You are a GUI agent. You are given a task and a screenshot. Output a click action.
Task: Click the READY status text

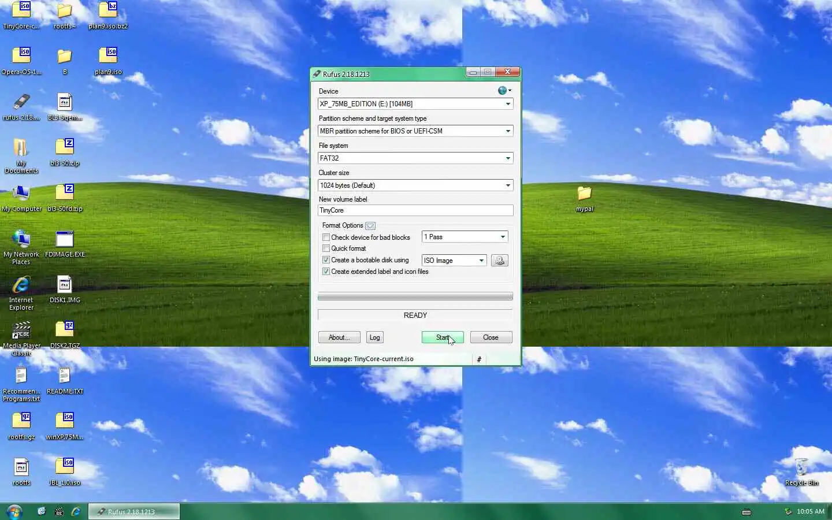pyautogui.click(x=415, y=315)
